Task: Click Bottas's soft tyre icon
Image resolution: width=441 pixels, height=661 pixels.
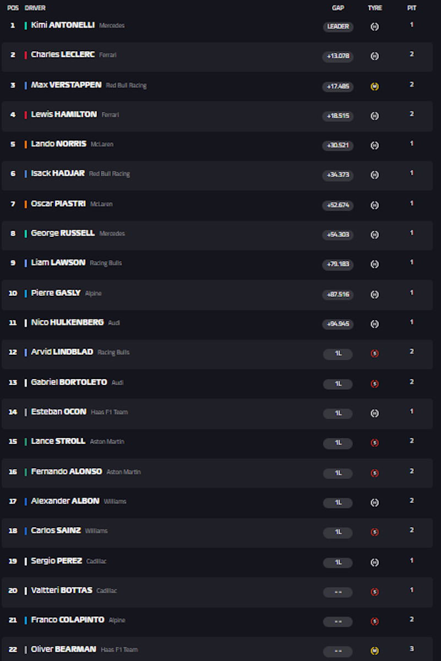Action: [374, 592]
